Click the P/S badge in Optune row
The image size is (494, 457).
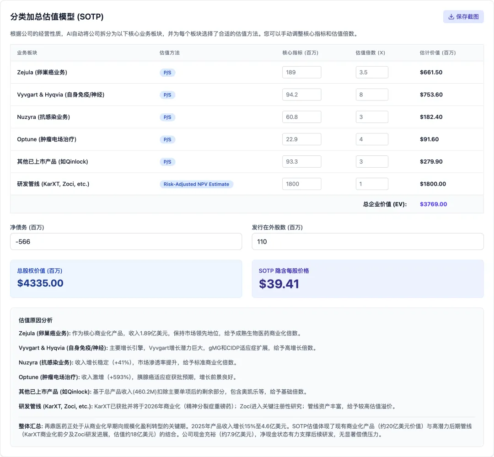[x=167, y=139]
